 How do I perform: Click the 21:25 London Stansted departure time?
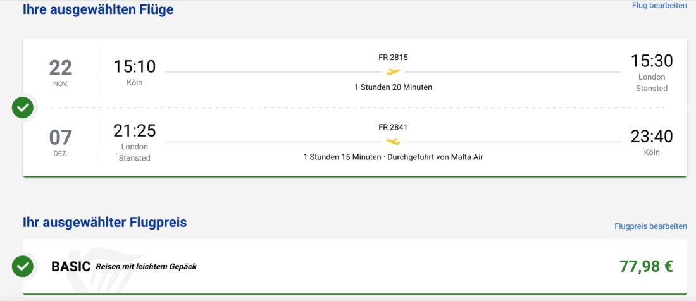(x=134, y=131)
